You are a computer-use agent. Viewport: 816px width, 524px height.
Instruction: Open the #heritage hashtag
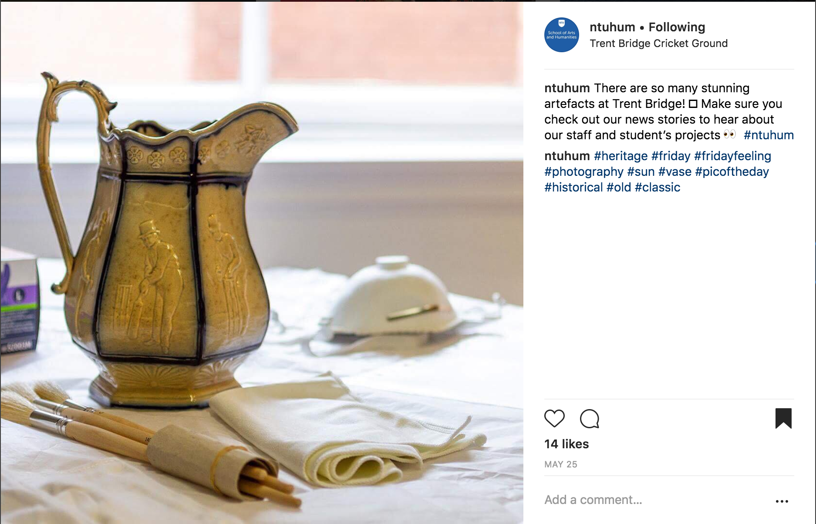620,156
